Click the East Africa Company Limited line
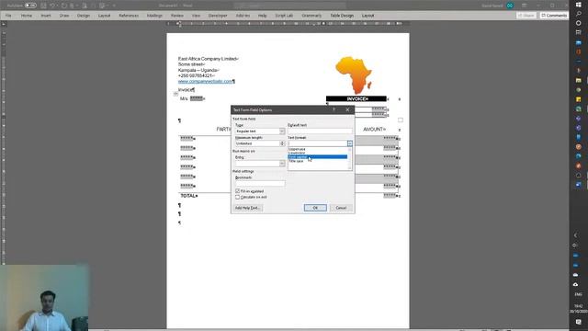The height and width of the screenshot is (331, 588). [x=208, y=59]
